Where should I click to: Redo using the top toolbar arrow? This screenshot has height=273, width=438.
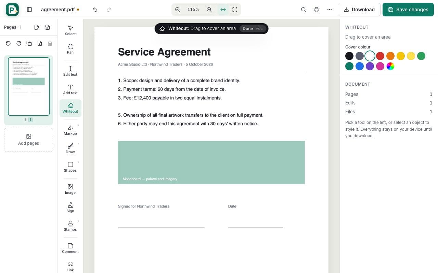109,10
